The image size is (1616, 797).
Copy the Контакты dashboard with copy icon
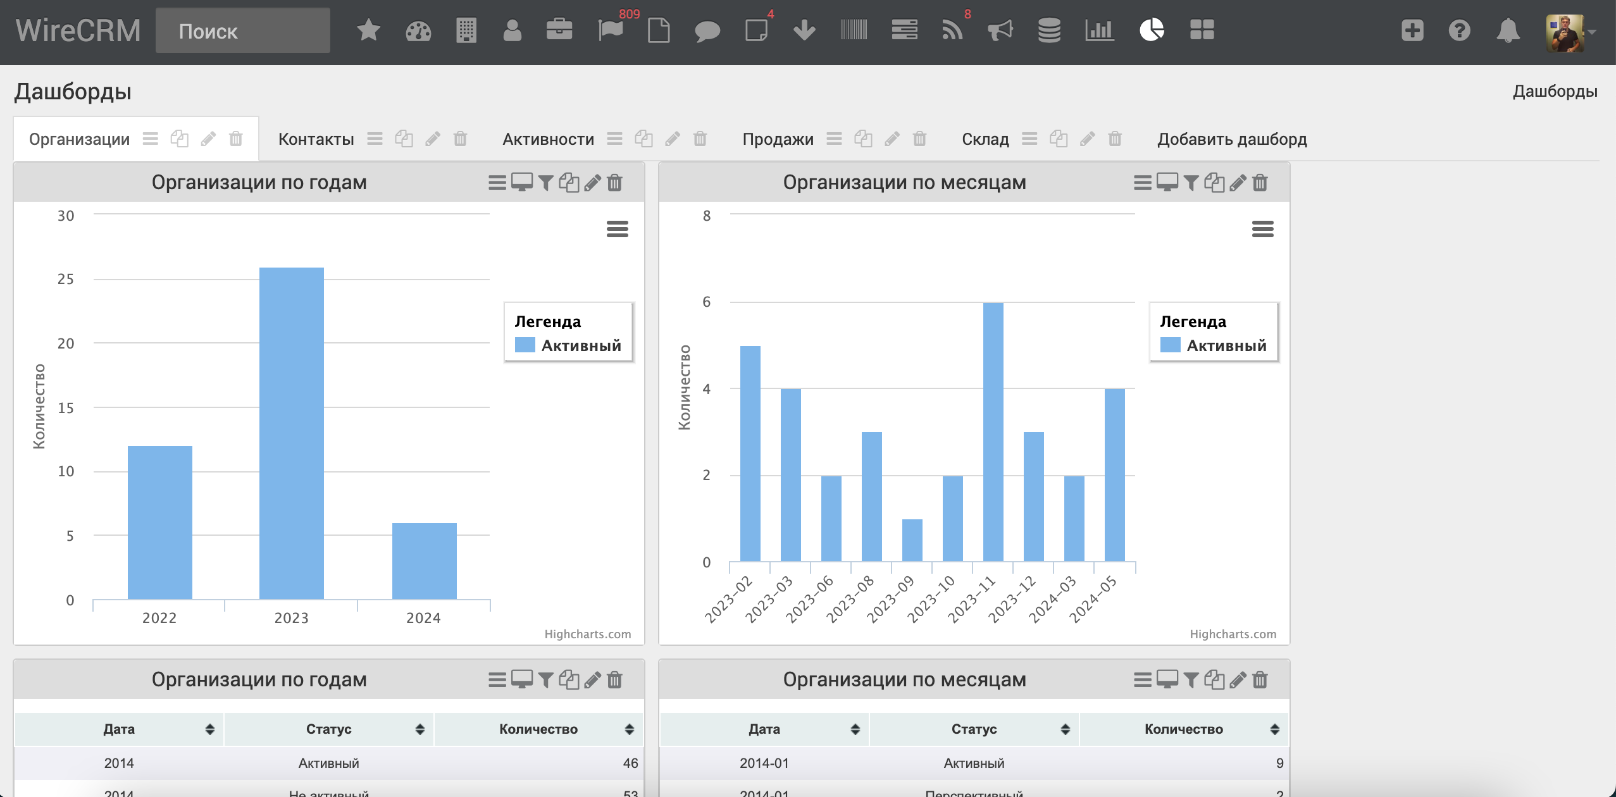point(404,139)
